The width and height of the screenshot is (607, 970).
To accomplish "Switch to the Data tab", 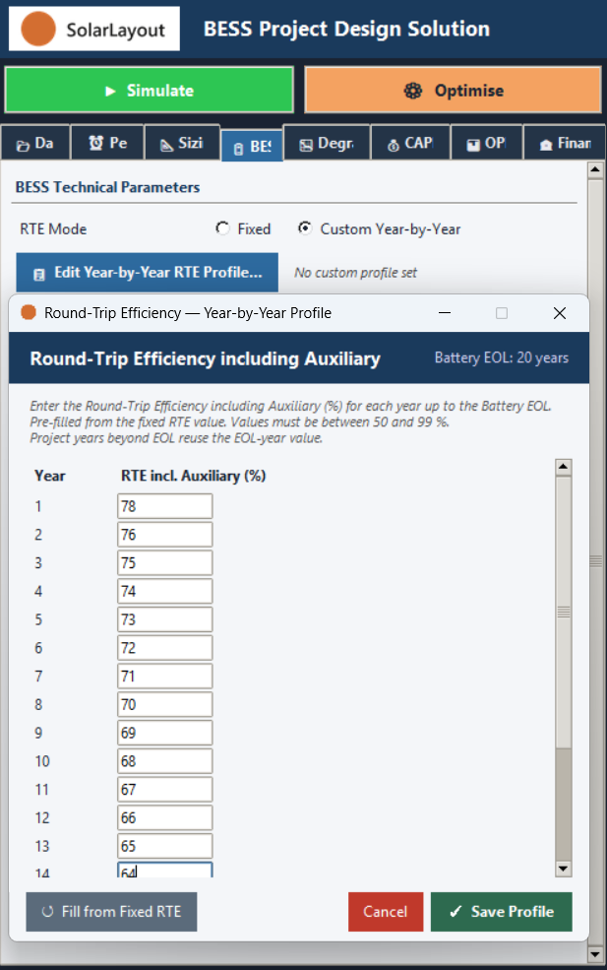I will pyautogui.click(x=34, y=143).
